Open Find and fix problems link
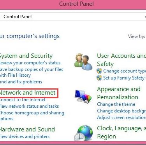 point(21,82)
